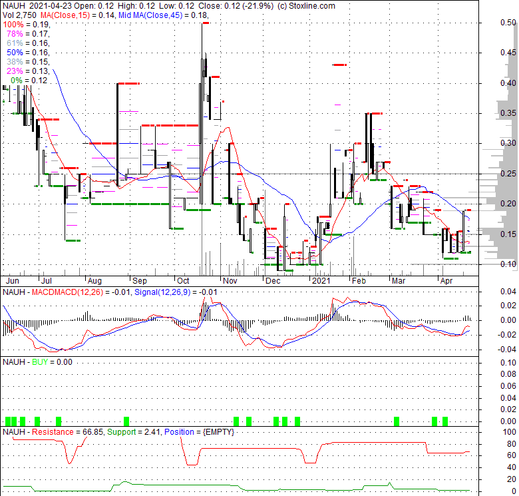Click the green BUY signal bar in September
Viewport: 519px width, 496px height.
point(126,421)
